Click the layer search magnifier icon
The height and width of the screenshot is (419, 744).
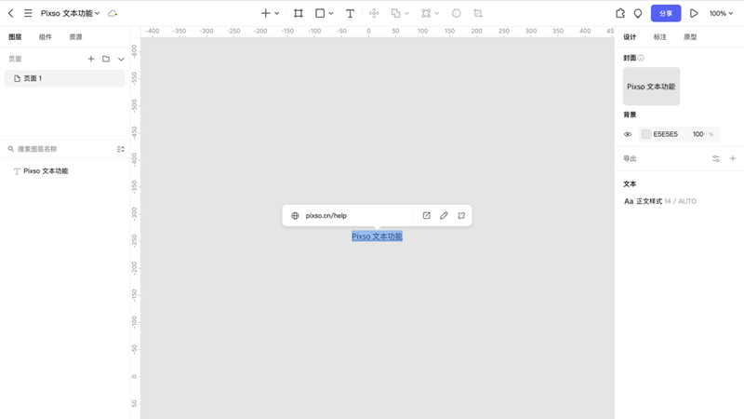(x=10, y=149)
